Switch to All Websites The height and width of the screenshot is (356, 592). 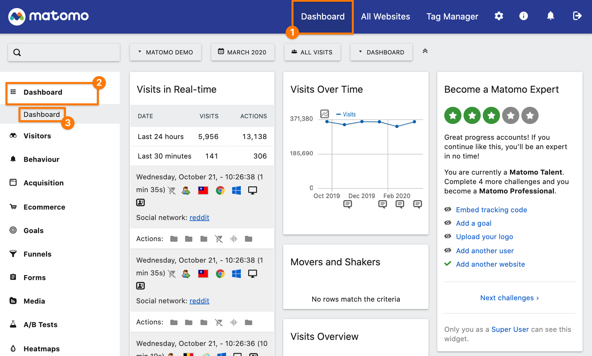point(385,16)
